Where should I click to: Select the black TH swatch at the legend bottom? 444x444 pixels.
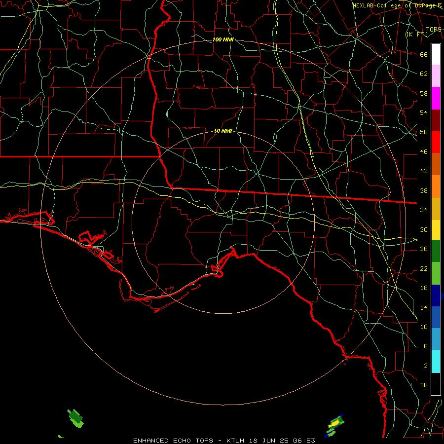436,384
